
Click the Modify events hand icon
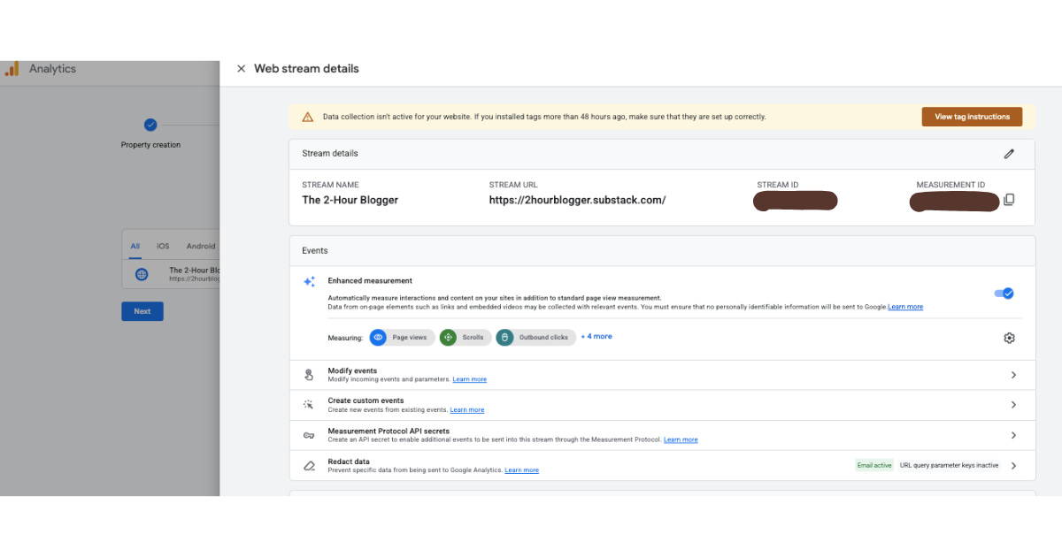point(309,375)
